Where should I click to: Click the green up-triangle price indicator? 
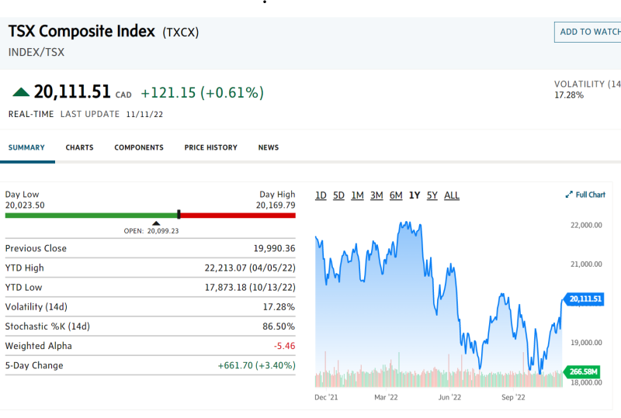coord(21,92)
